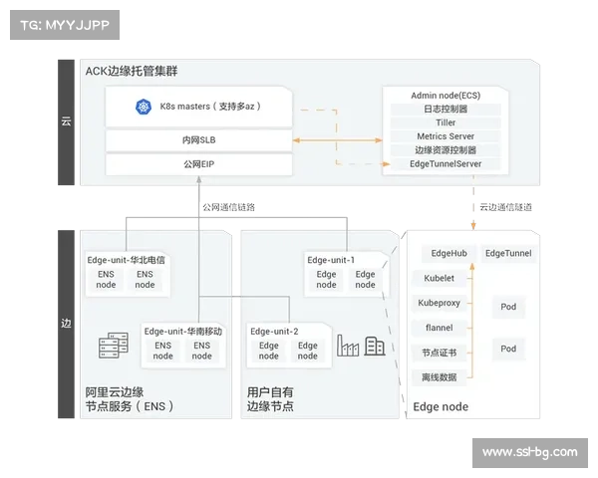This screenshot has height=478, width=598.
Task: Click the 'Edge-unit-2' title
Action: click(x=274, y=332)
